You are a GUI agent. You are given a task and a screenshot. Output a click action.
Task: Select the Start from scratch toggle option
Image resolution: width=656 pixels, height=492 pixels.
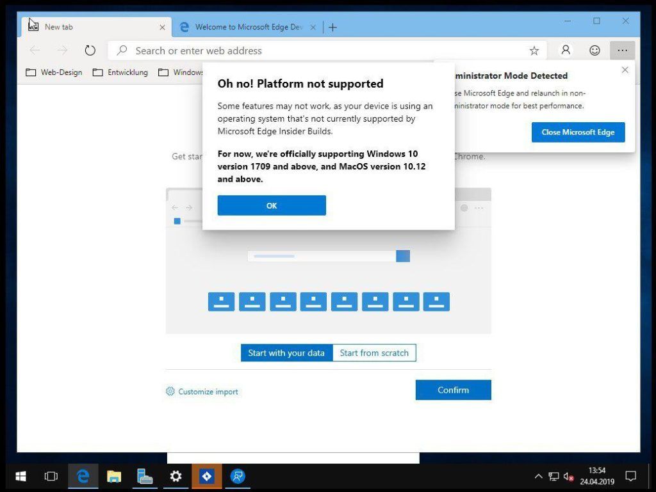(374, 353)
